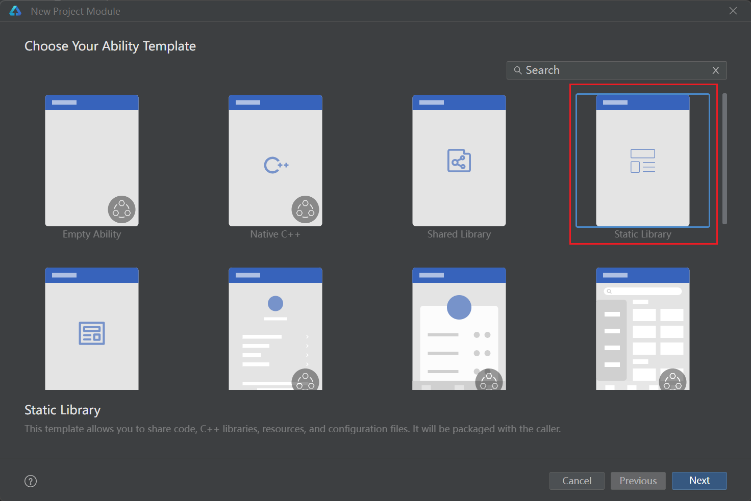Image resolution: width=751 pixels, height=501 pixels.
Task: Select the Empty Ability template thumbnail
Action: click(92, 161)
